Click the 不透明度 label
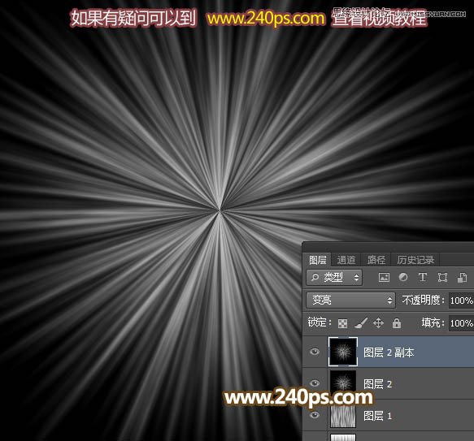474x441 pixels. [x=423, y=300]
